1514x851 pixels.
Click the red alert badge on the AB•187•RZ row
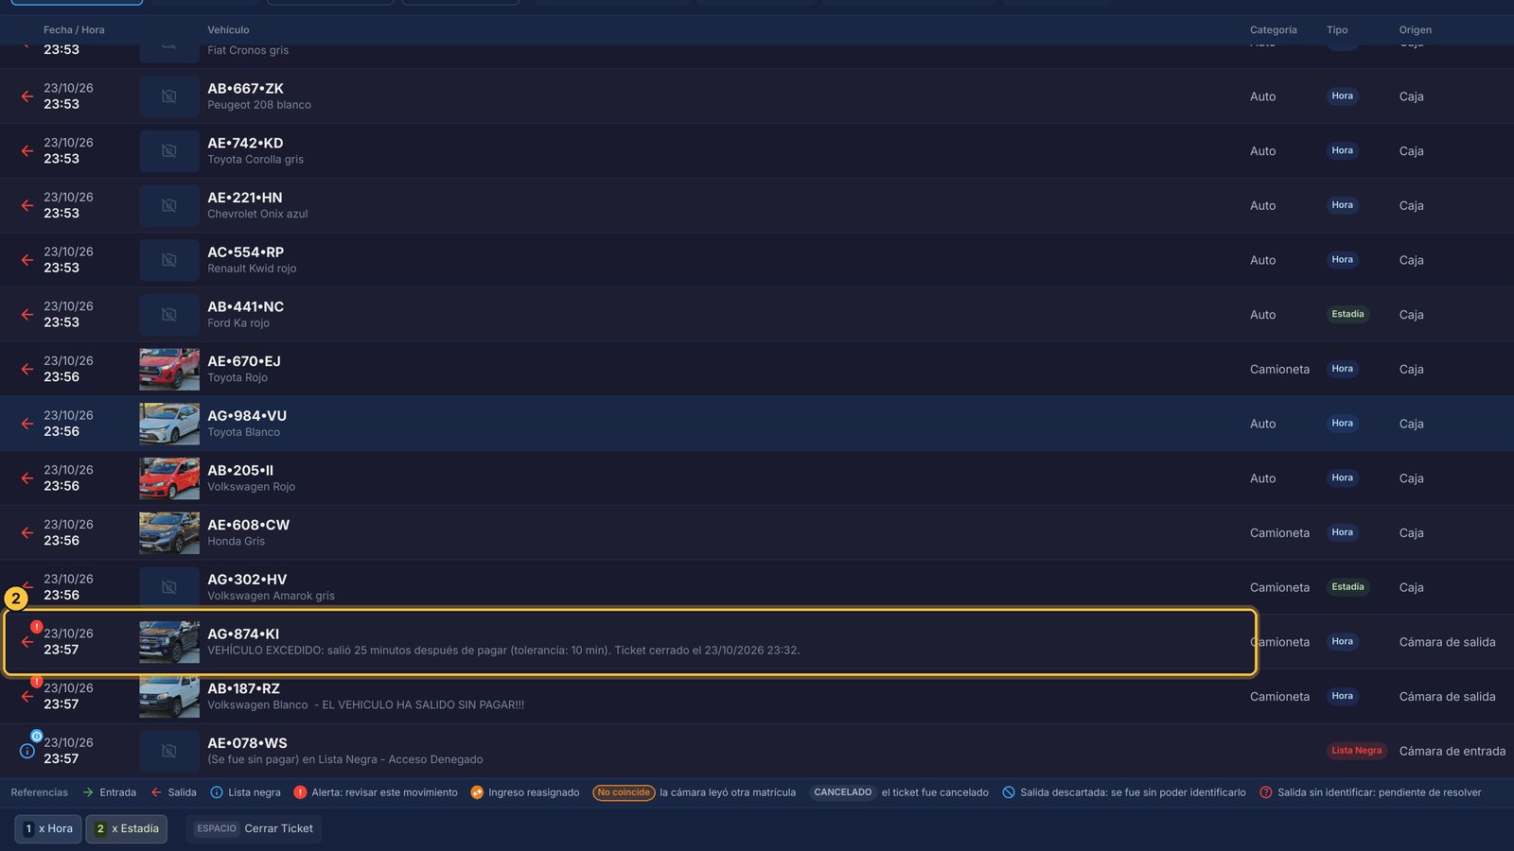pos(36,682)
